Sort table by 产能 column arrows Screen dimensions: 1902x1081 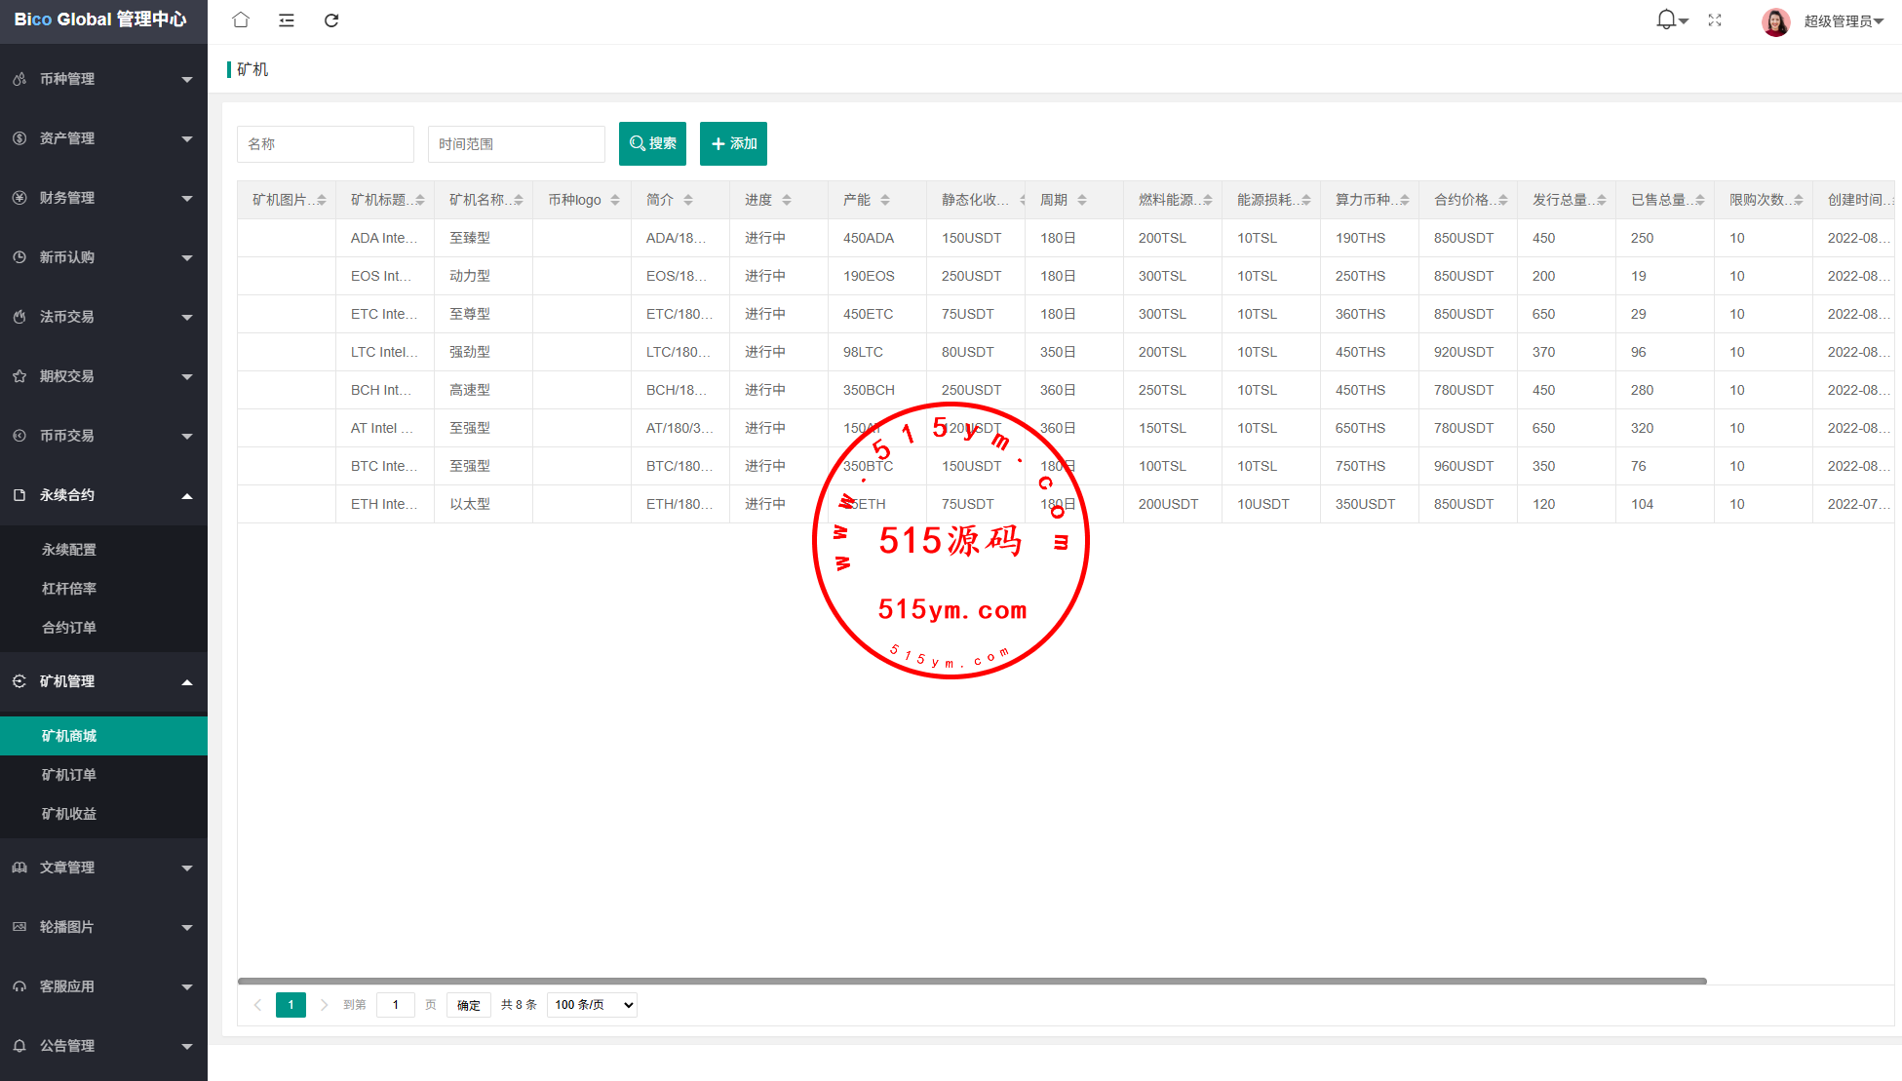point(885,200)
